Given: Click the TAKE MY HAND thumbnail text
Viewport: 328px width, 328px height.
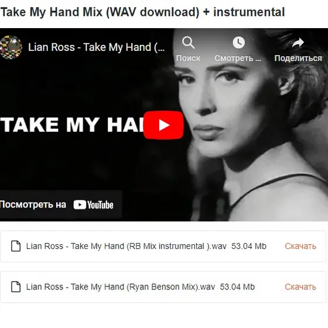Looking at the screenshot, I should point(72,125).
